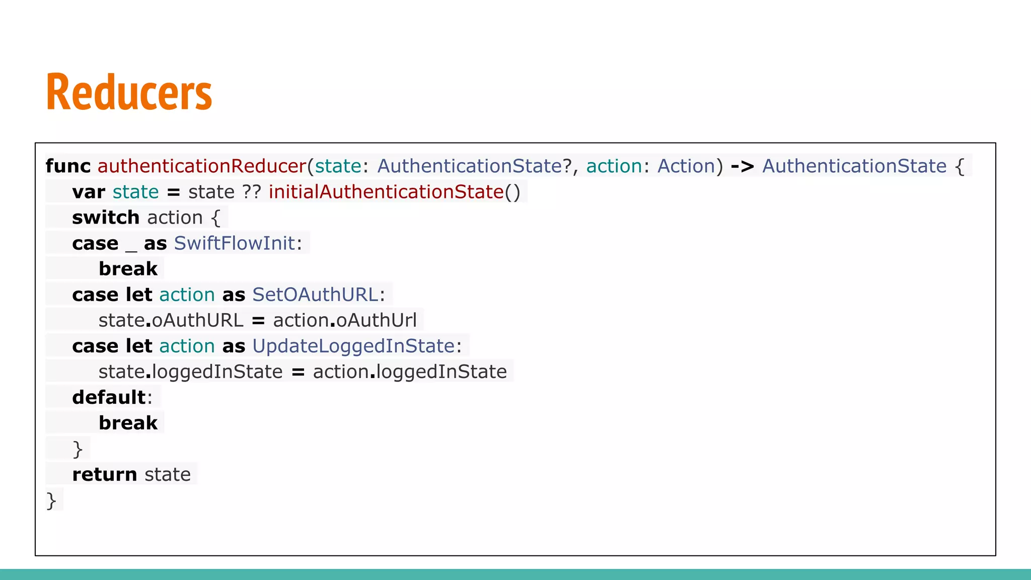Click 'var state = state ?? initialAuthenticationState()' line
This screenshot has width=1031, height=580.
pos(296,192)
